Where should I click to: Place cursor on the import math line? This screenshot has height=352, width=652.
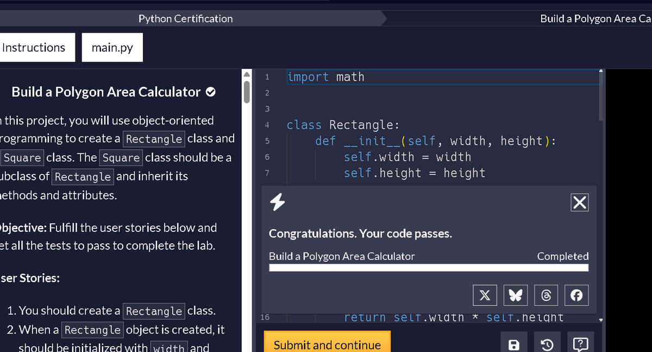443,77
